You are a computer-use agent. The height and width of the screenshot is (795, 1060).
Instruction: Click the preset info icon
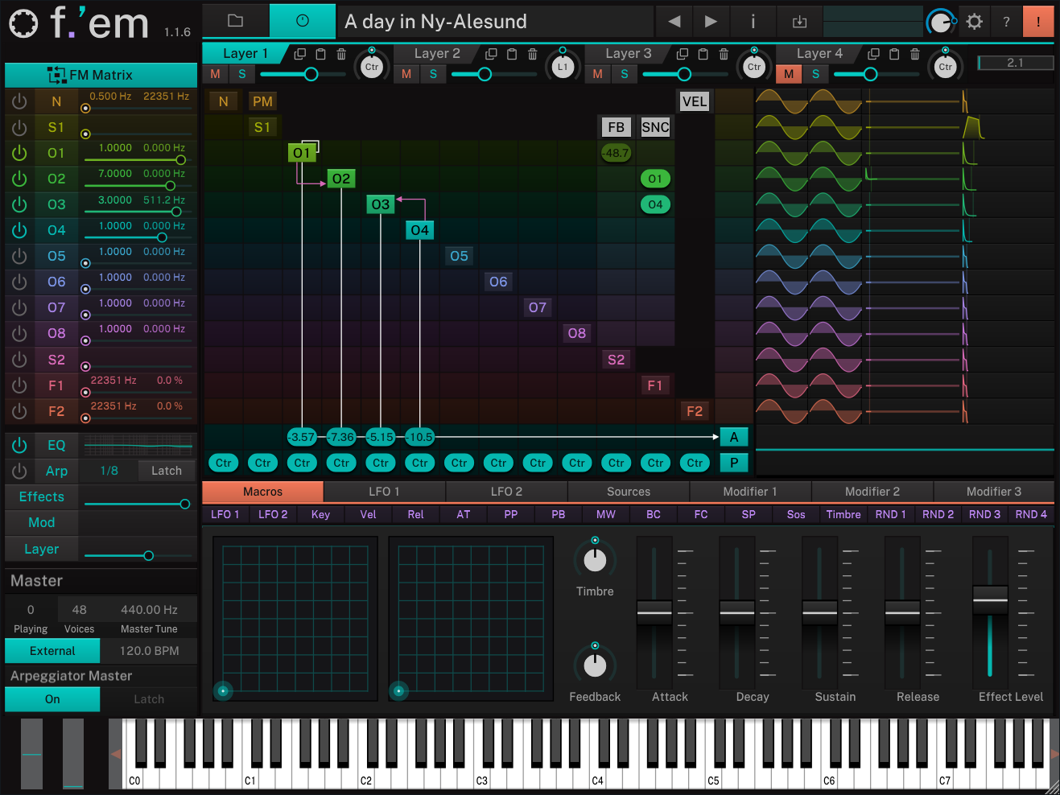[753, 22]
